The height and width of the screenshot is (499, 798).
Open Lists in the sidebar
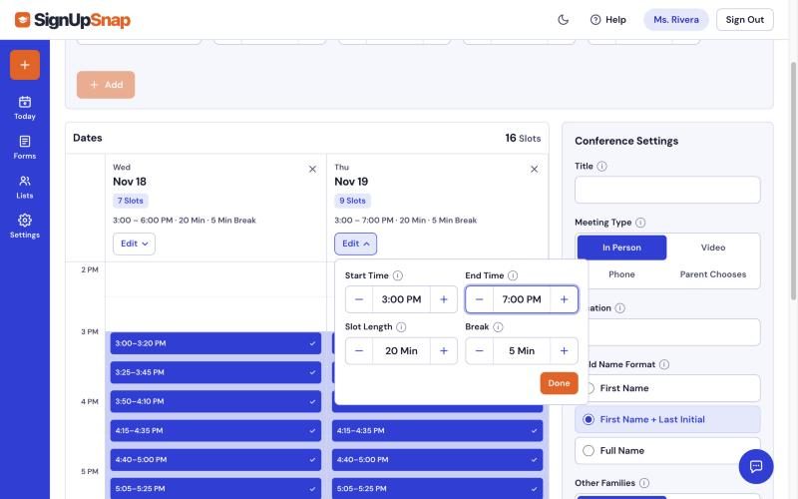click(x=24, y=187)
